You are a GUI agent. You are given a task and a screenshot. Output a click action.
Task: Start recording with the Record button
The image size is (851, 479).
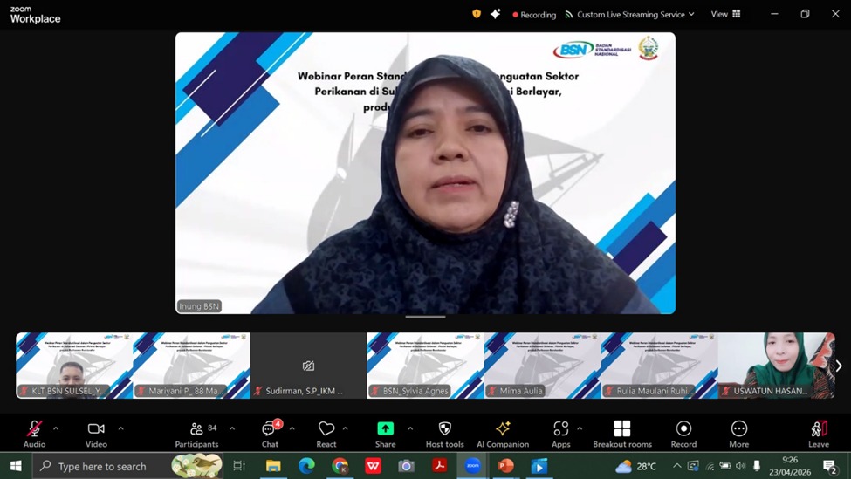pos(683,433)
